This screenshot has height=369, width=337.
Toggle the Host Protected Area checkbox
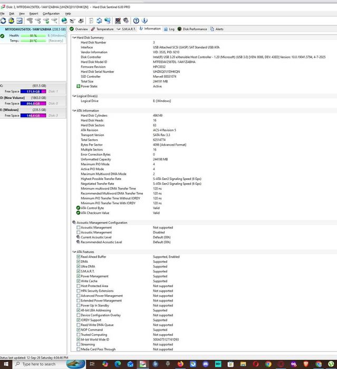tap(79, 286)
